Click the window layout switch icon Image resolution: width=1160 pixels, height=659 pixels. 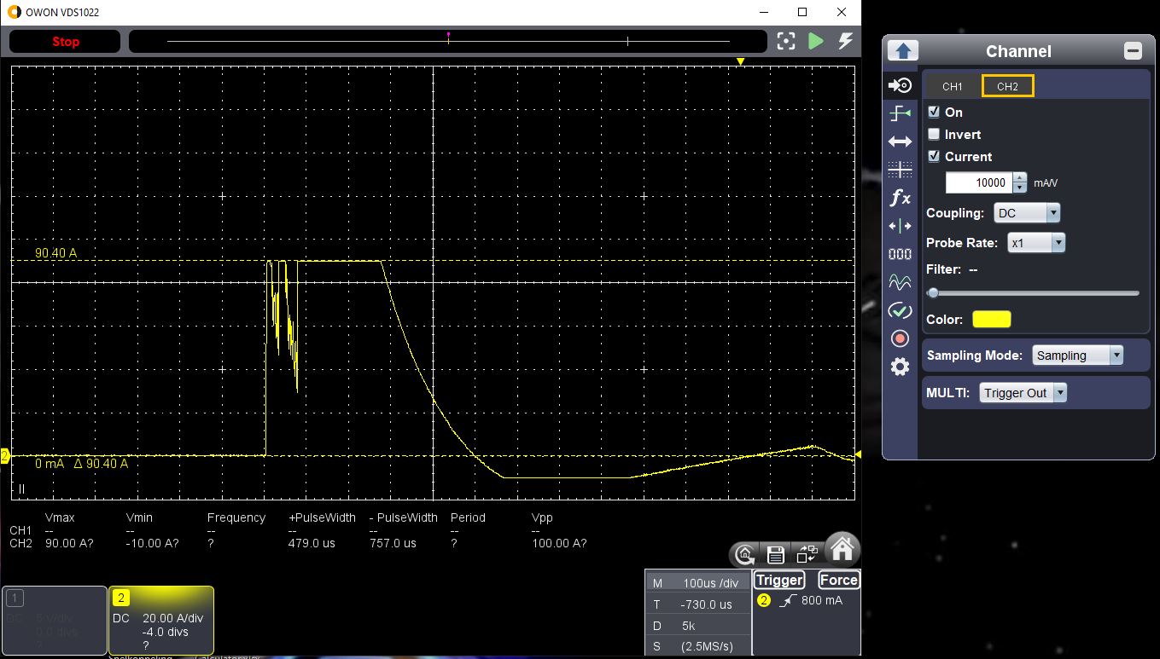tap(807, 555)
